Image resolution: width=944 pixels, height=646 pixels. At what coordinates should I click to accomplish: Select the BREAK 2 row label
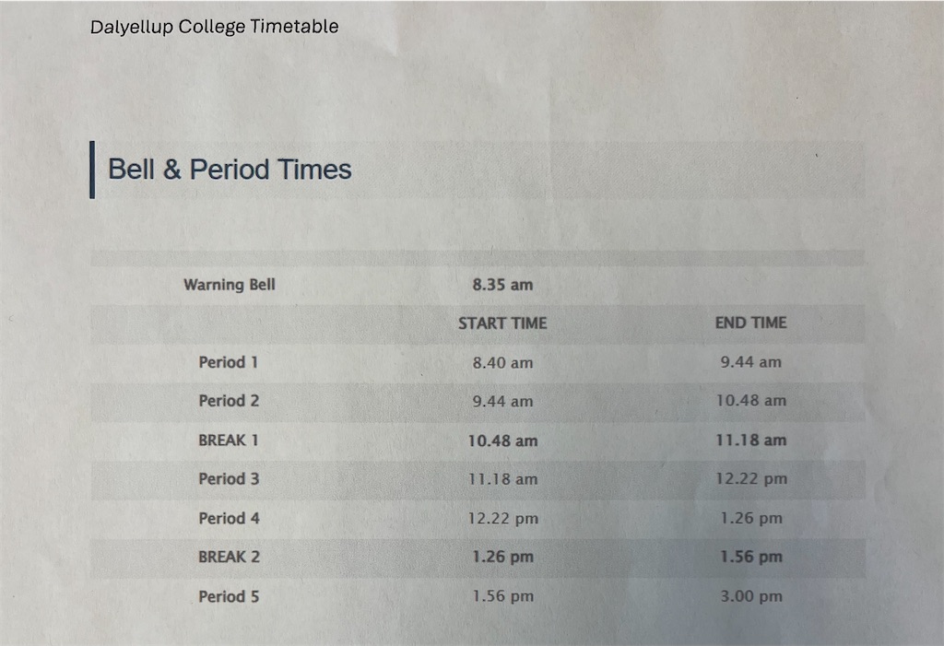229,557
